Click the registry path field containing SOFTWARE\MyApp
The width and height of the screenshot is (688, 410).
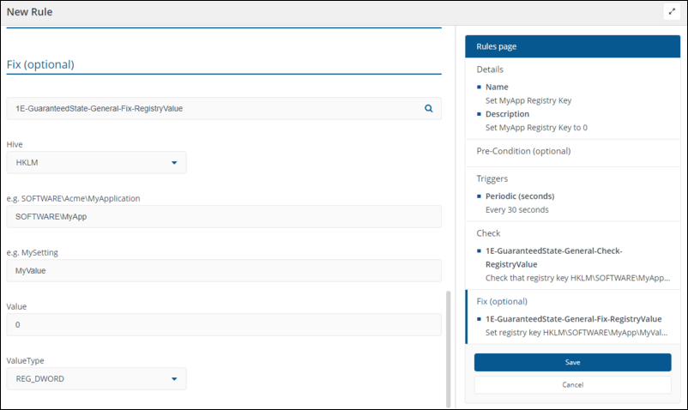(223, 216)
